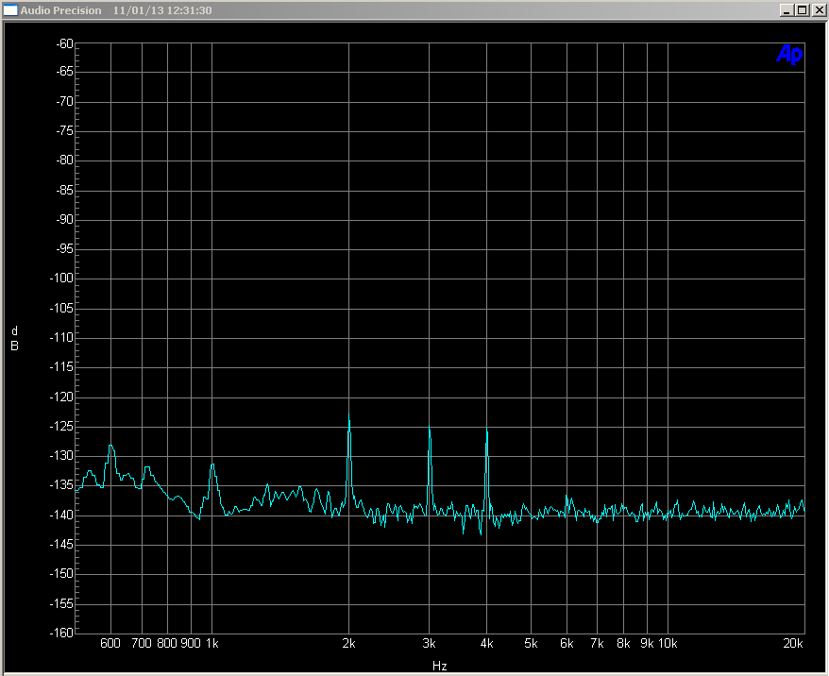The height and width of the screenshot is (676, 829).
Task: Click the -125 dB axis label
Action: tap(61, 426)
